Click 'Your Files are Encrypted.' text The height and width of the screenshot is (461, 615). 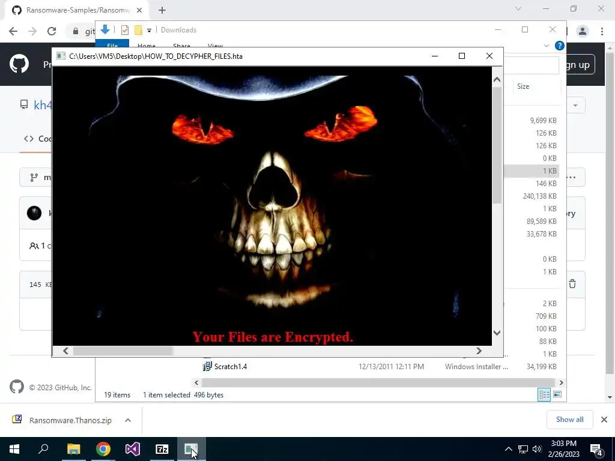click(273, 337)
